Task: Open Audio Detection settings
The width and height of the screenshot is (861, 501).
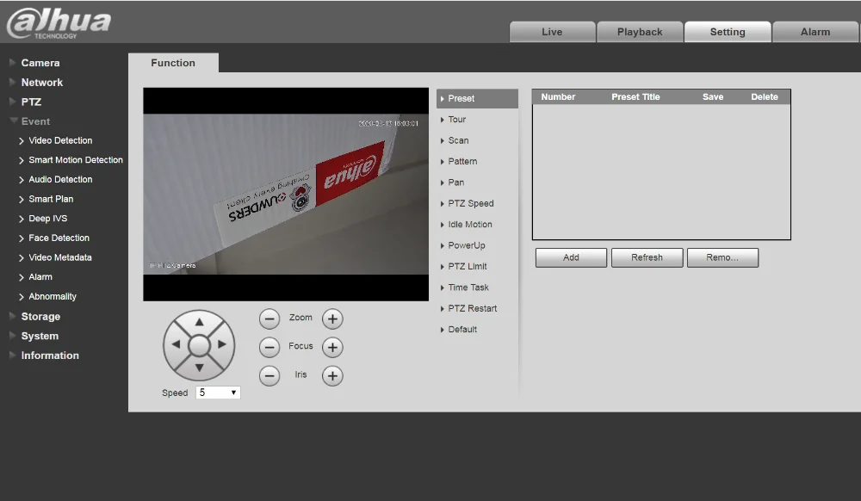Action: [60, 179]
